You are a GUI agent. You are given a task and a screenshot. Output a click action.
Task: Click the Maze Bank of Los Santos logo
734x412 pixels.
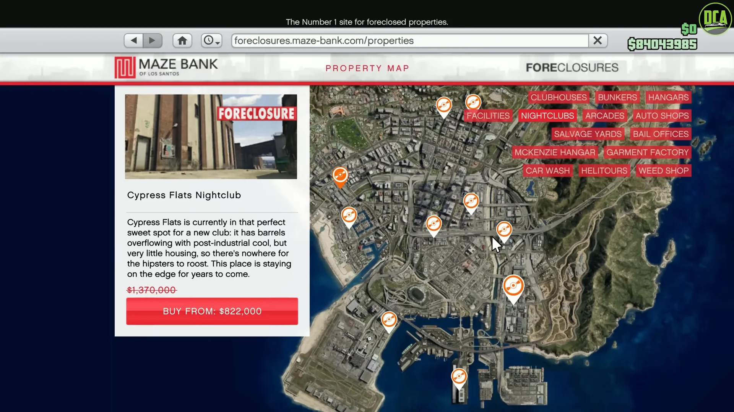pos(166,68)
